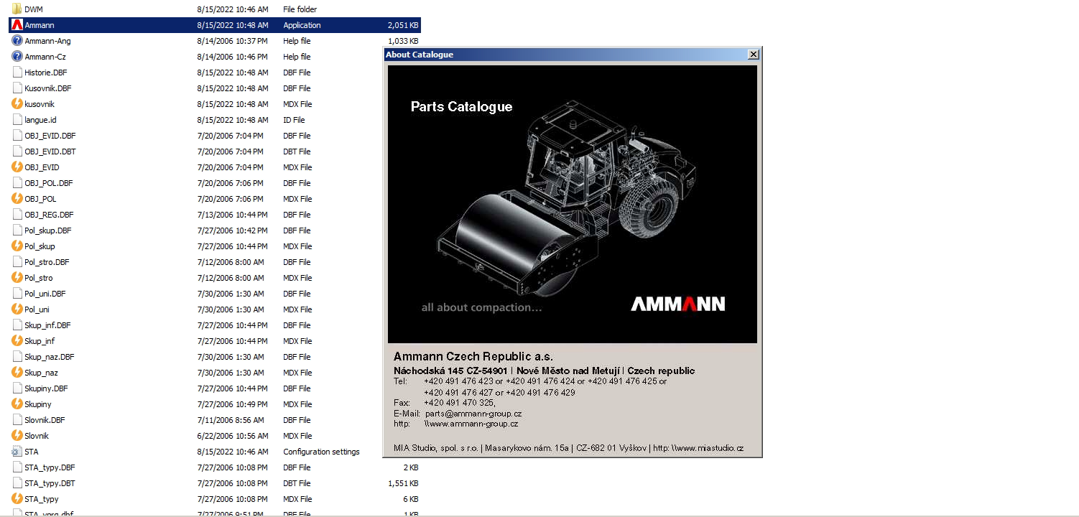The width and height of the screenshot is (1079, 517).
Task: Select the Historie.DBF file icon
Action: point(16,73)
